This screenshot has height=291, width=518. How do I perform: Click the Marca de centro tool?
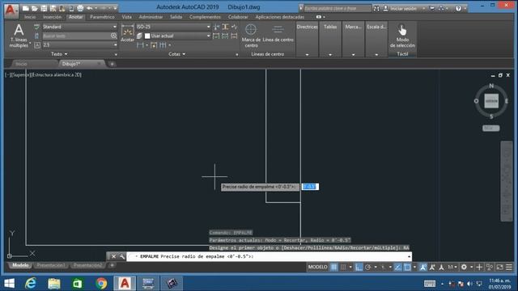coord(251,36)
